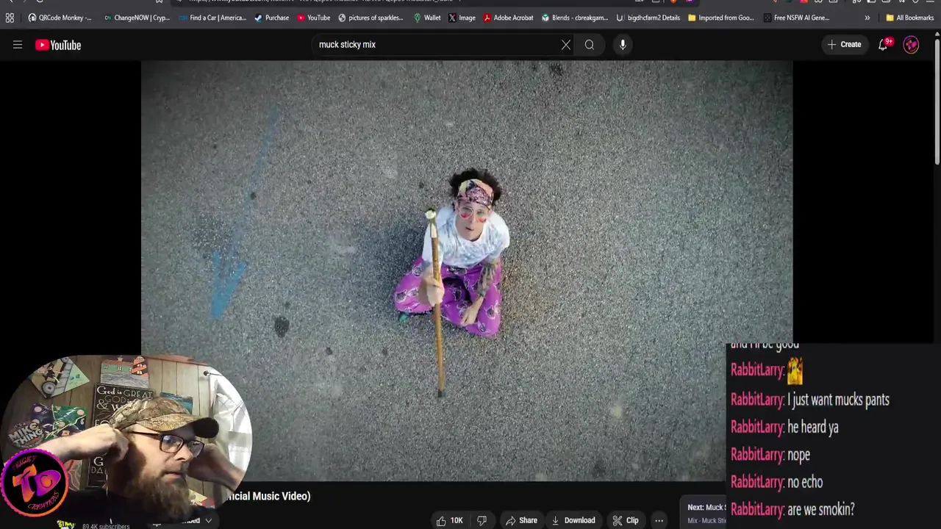This screenshot has height=529, width=941.
Task: Open the account avatar menu
Action: point(911,45)
